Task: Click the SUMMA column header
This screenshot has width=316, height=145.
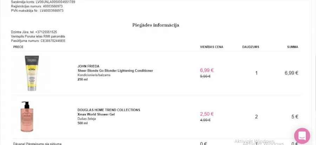Action: tap(292, 47)
